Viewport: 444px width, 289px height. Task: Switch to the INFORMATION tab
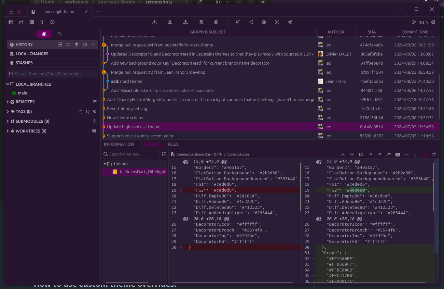[x=119, y=144]
